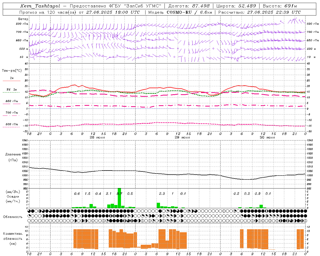Click the 1.5 precipitation total value
Viewport: 320px width, 256px height.
point(87,193)
